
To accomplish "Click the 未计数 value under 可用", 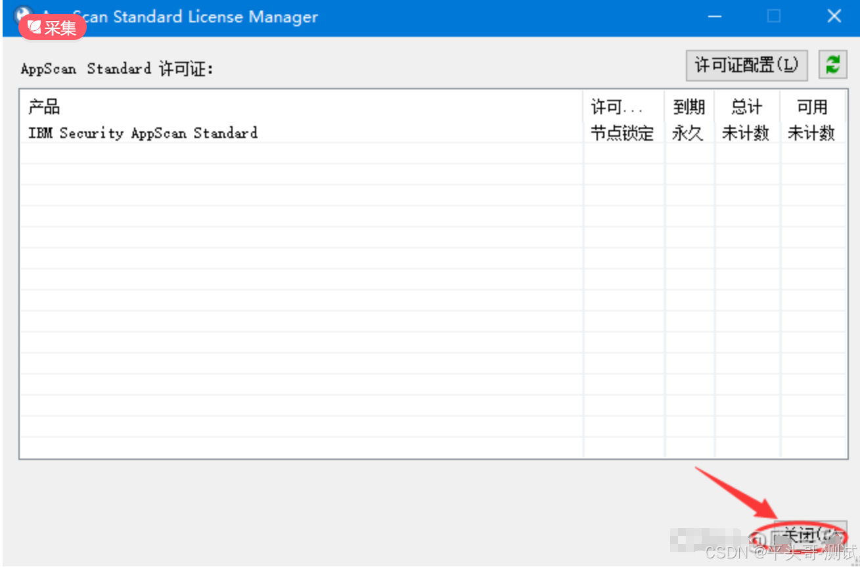I will click(x=812, y=133).
